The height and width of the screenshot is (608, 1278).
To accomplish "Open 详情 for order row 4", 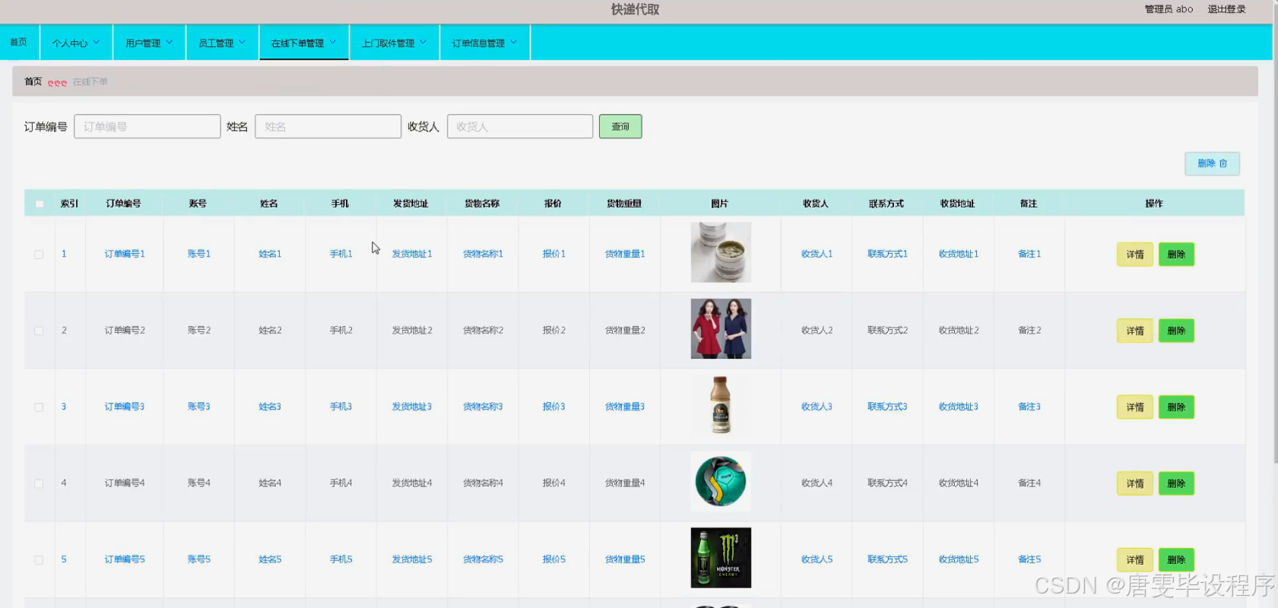I will pyautogui.click(x=1135, y=483).
